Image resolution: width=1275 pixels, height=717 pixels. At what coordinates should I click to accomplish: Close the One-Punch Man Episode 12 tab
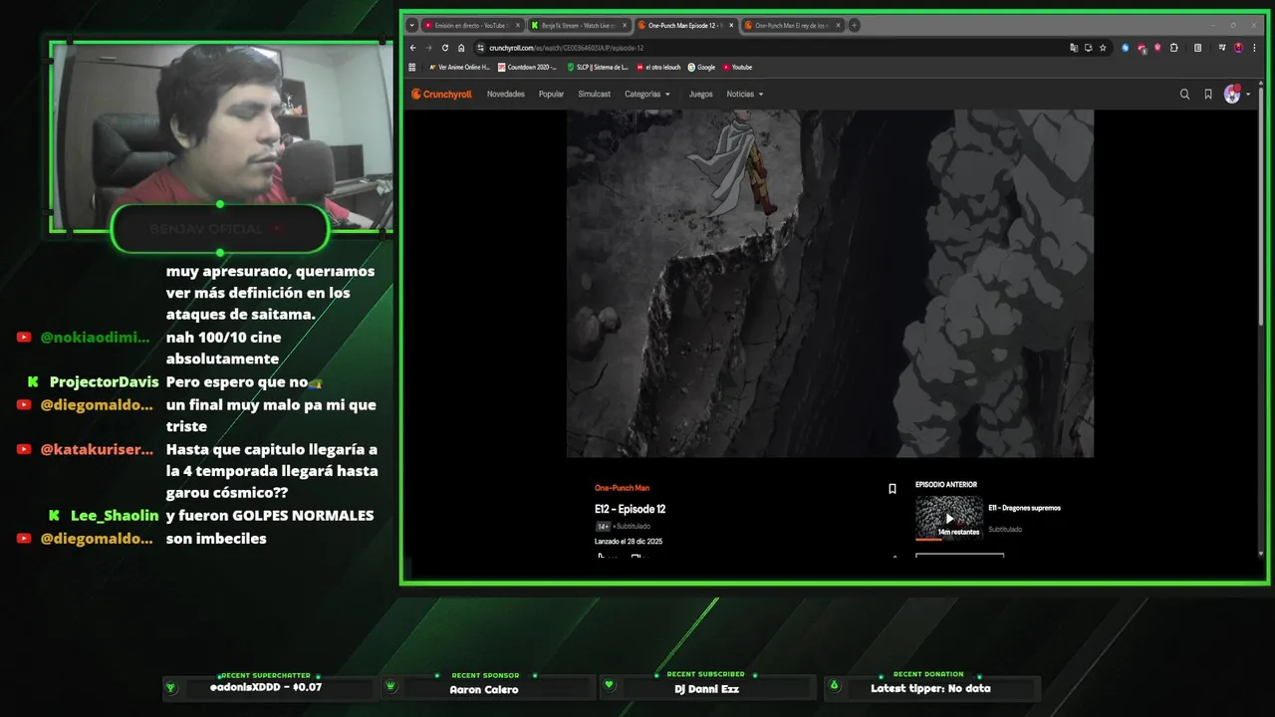[x=731, y=25]
